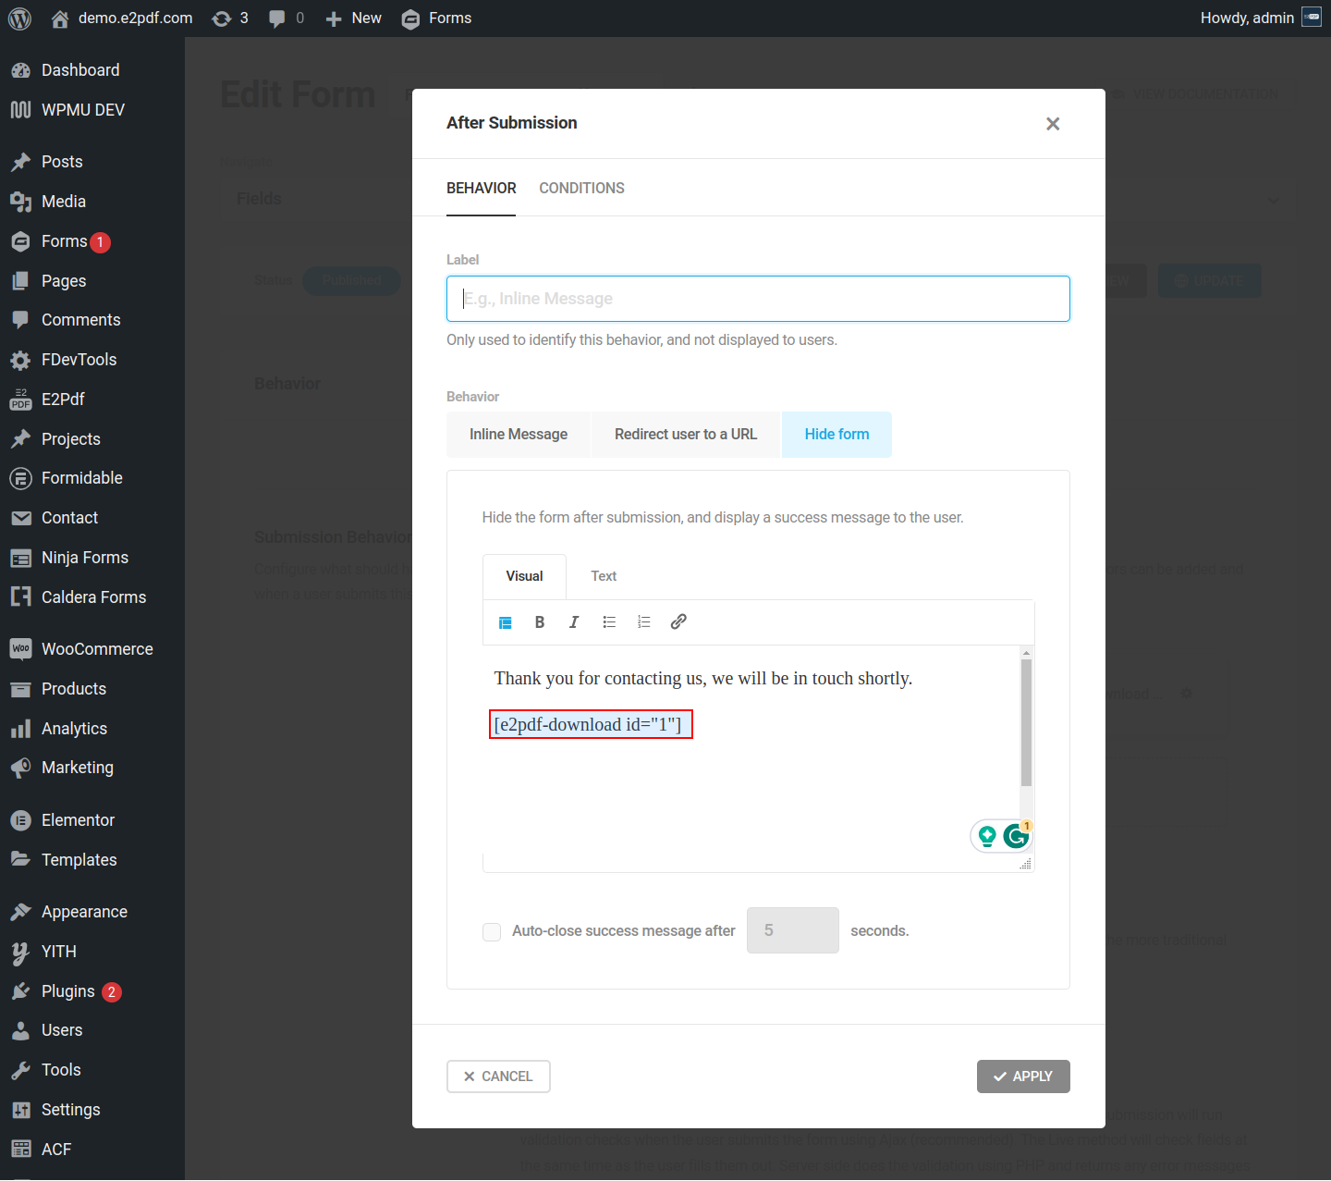This screenshot has width=1331, height=1181.
Task: Close the After Submission dialog
Action: [x=1053, y=124]
